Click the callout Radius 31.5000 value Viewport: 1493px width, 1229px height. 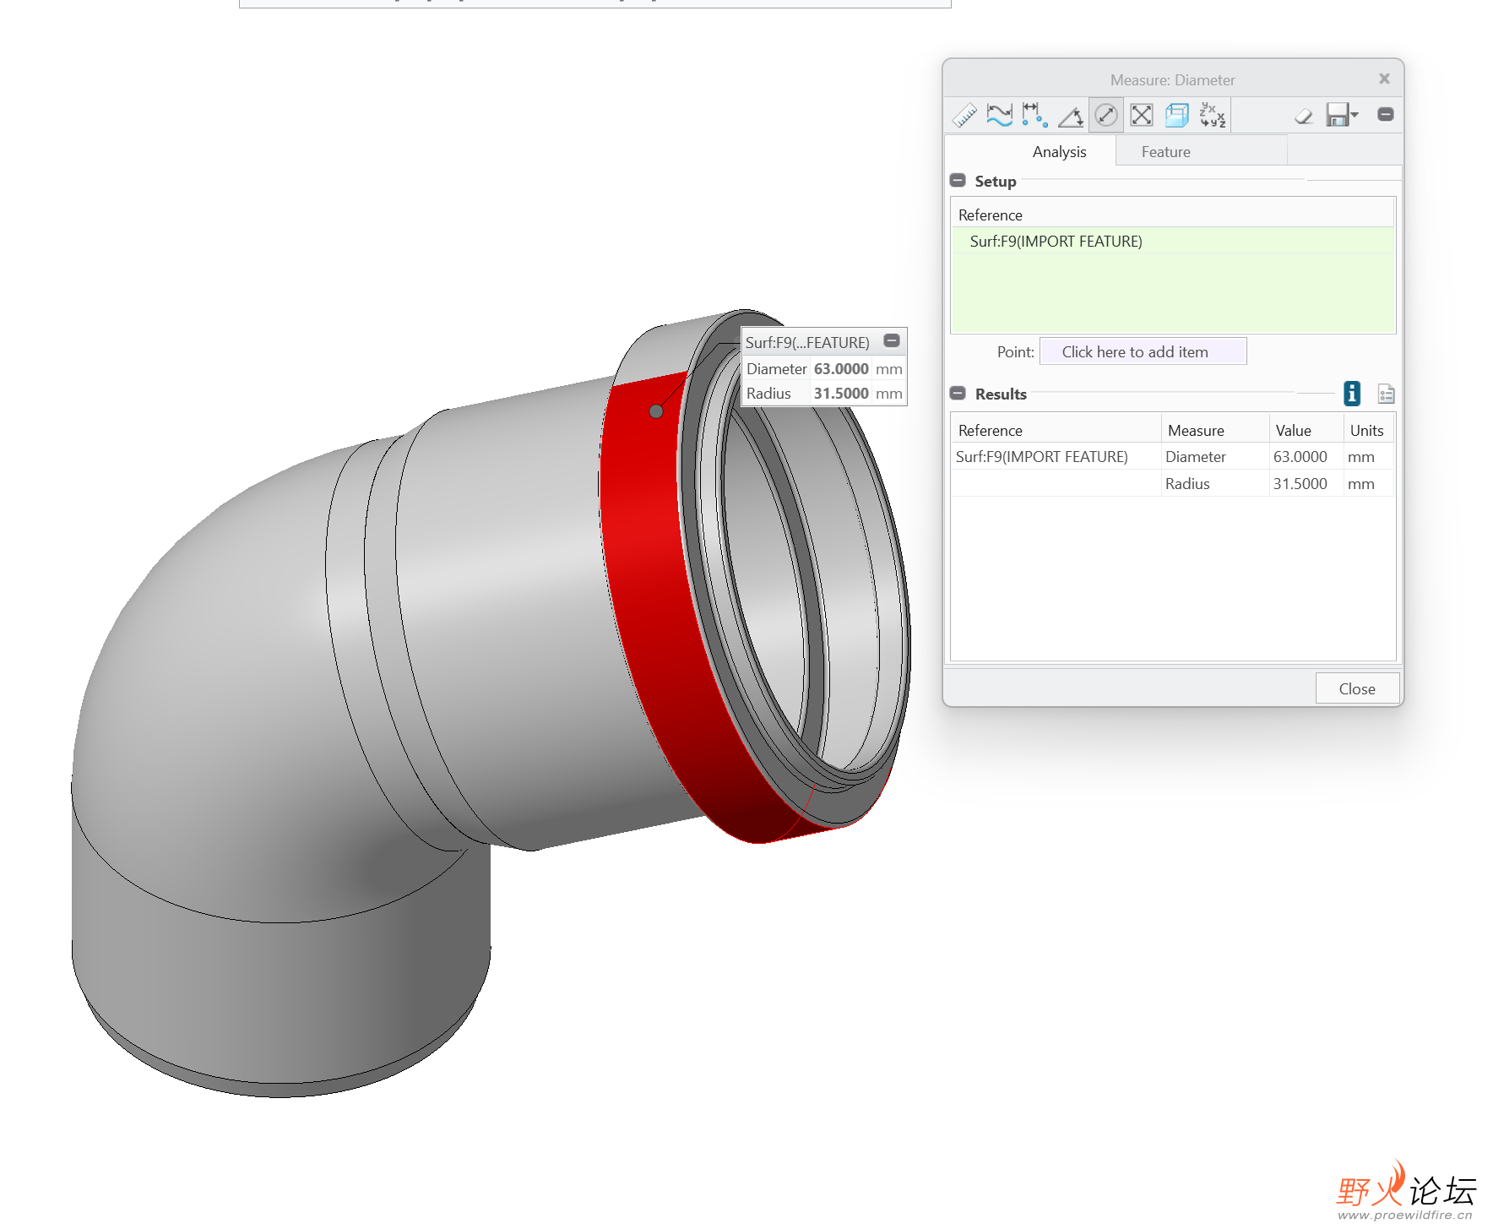coord(841,394)
